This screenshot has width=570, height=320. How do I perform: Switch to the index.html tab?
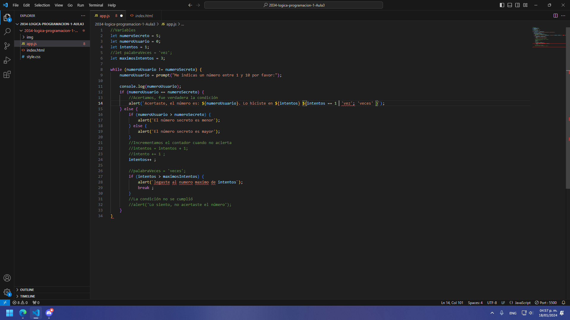point(144,16)
